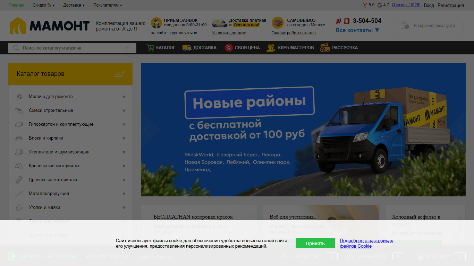Click the magnifier icon in search bar
This screenshot has height=266, width=474.
tap(16, 48)
